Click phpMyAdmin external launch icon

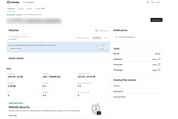[x=159, y=59]
